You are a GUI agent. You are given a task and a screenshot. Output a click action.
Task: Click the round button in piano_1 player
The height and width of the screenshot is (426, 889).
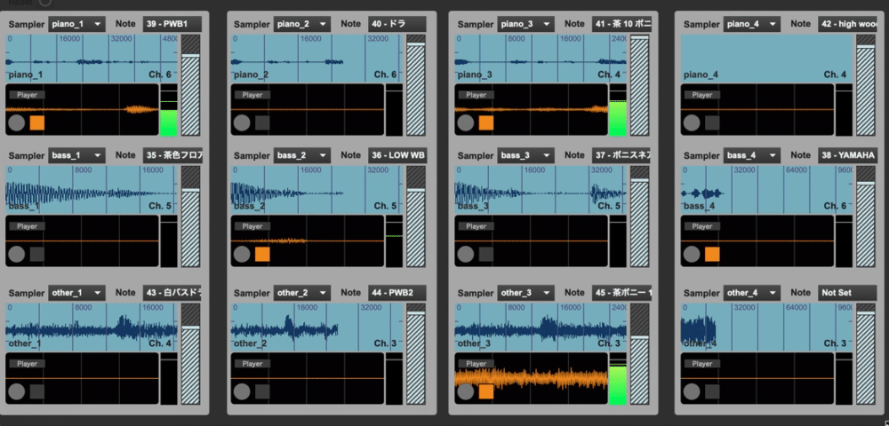pyautogui.click(x=16, y=122)
